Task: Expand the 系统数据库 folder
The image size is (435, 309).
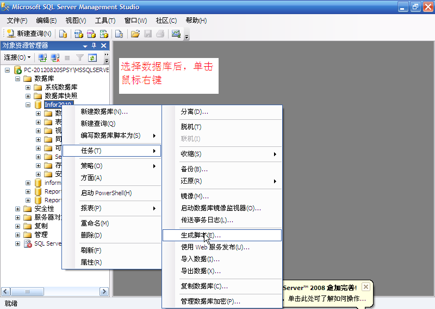Action: pos(28,87)
